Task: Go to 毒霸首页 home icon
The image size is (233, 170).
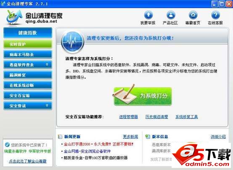Action: [x=193, y=15]
